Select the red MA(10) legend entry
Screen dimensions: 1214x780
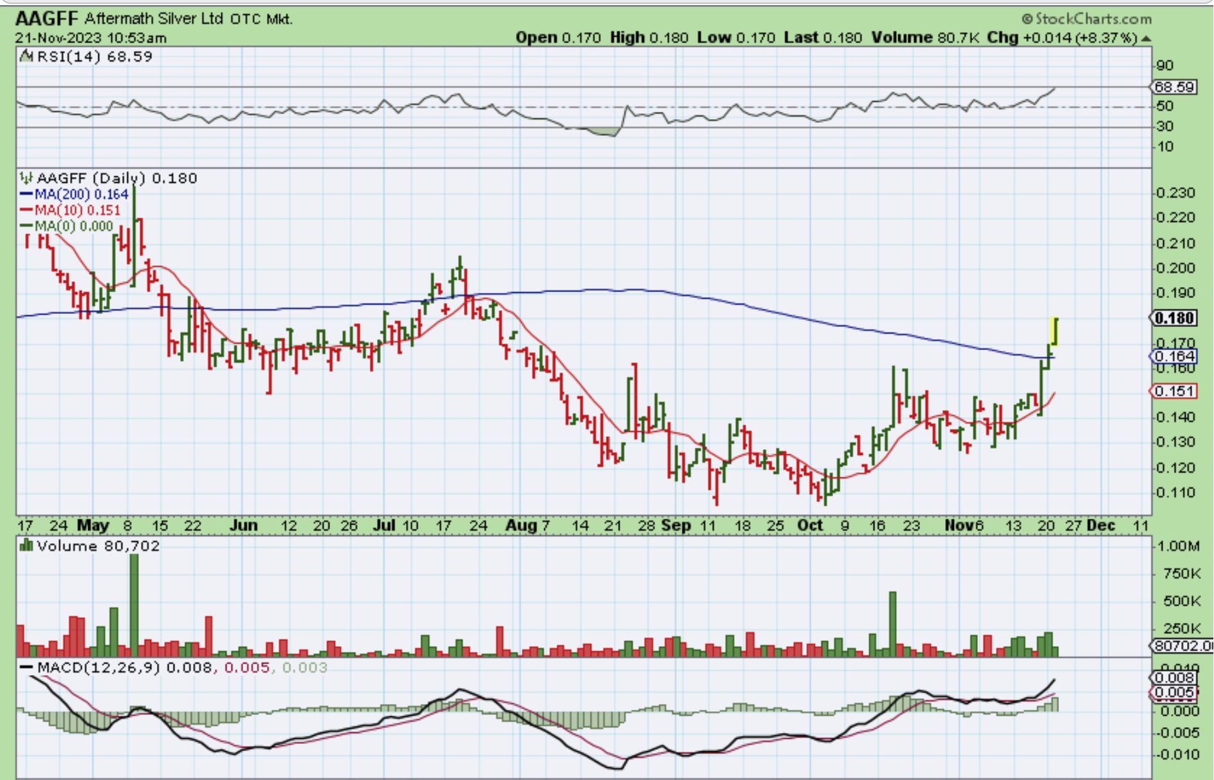click(x=70, y=210)
